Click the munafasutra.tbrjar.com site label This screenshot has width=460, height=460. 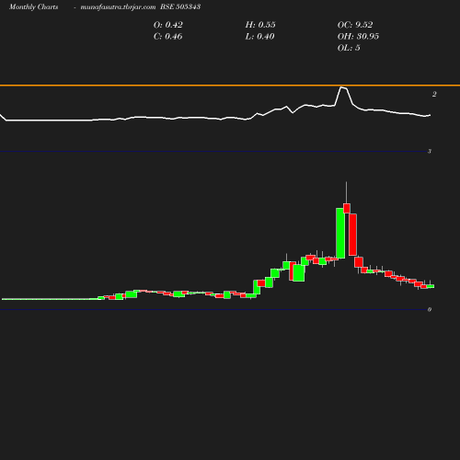click(x=118, y=6)
